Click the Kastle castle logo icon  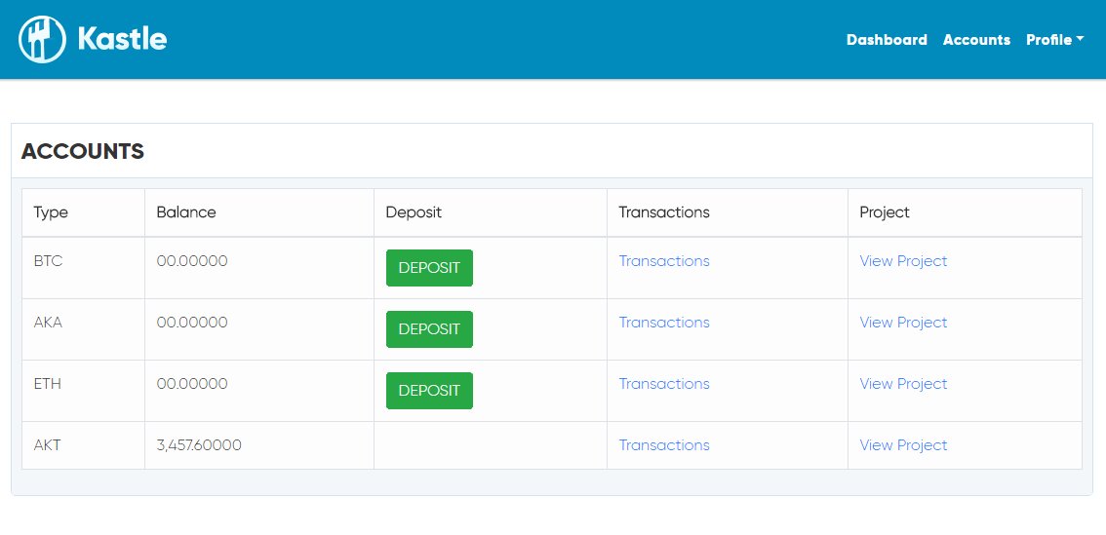click(x=42, y=40)
